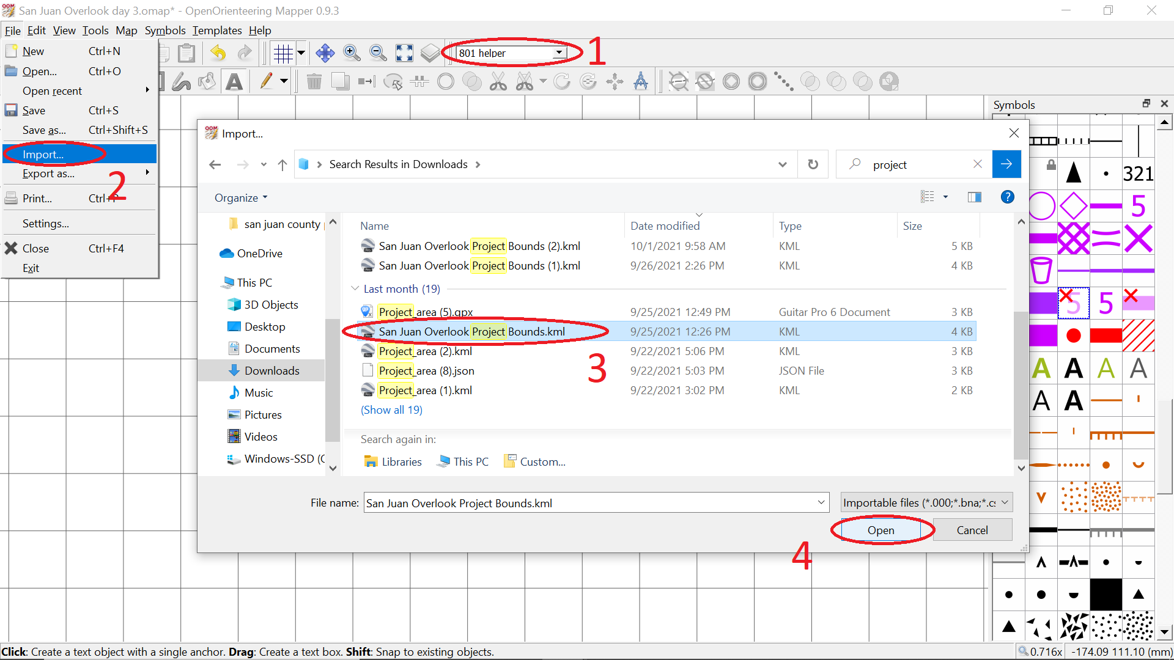The height and width of the screenshot is (660, 1174).
Task: Open the Templates menu
Action: click(x=217, y=31)
